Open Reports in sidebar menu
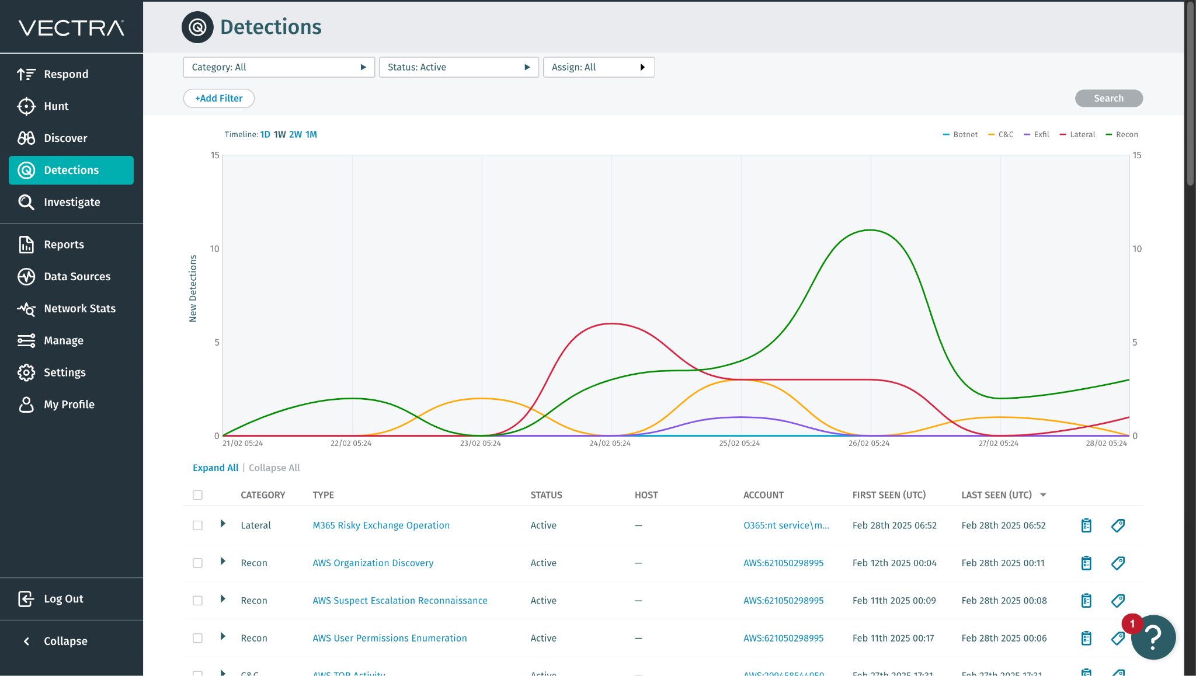The height and width of the screenshot is (676, 1196). (x=64, y=245)
